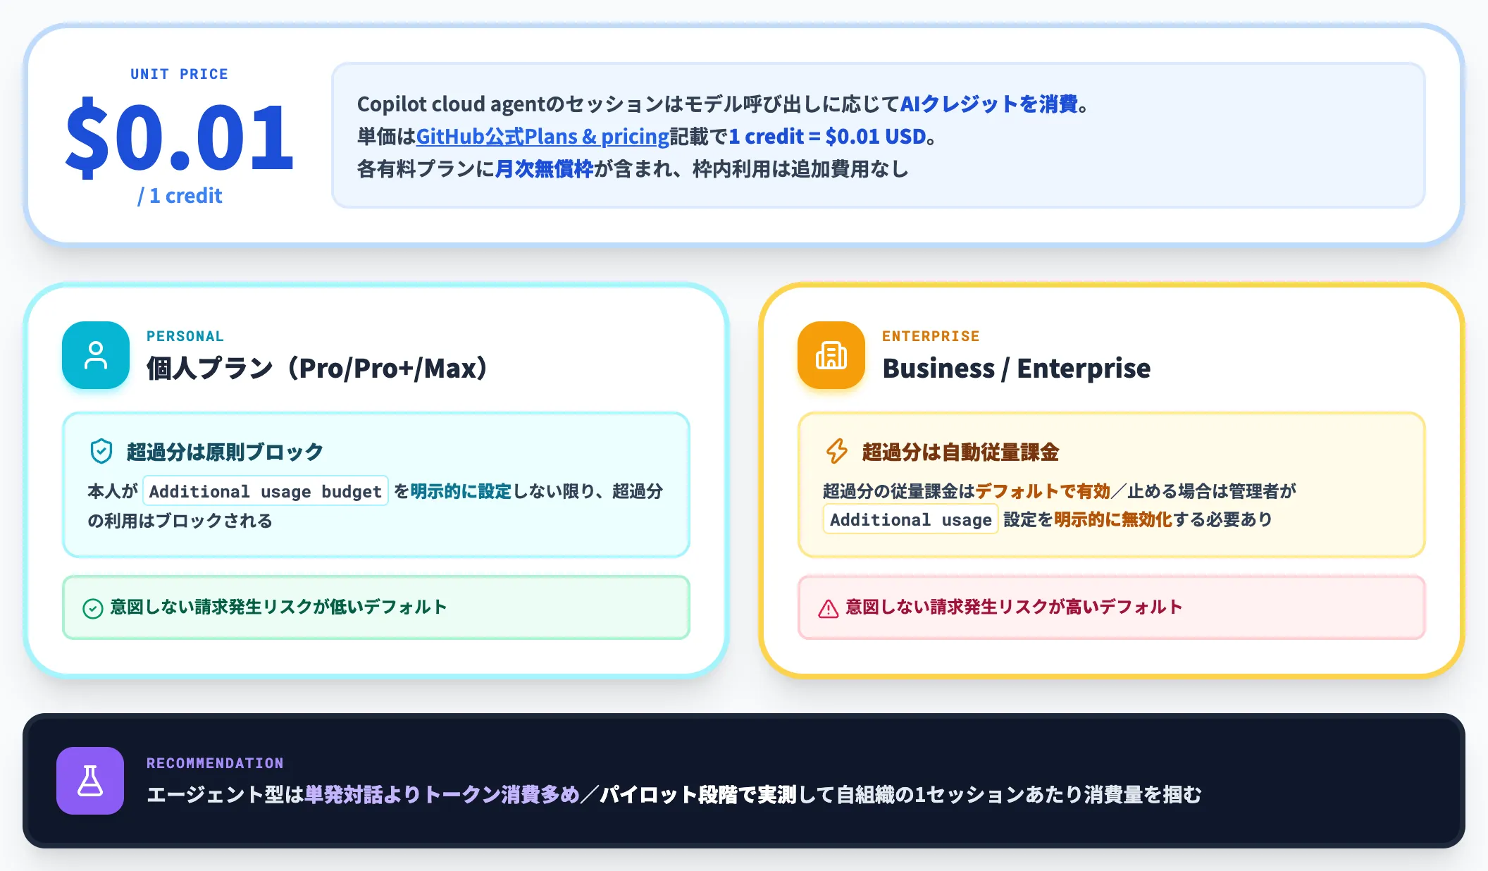Click the 'UNIT PRICE' label
This screenshot has height=871, width=1488.
(x=179, y=74)
